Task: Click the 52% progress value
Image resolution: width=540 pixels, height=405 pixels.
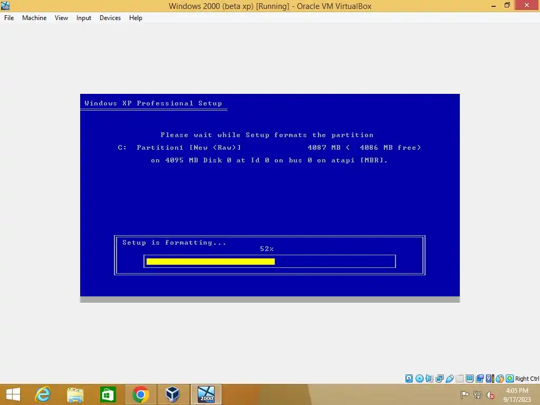Action: click(266, 249)
